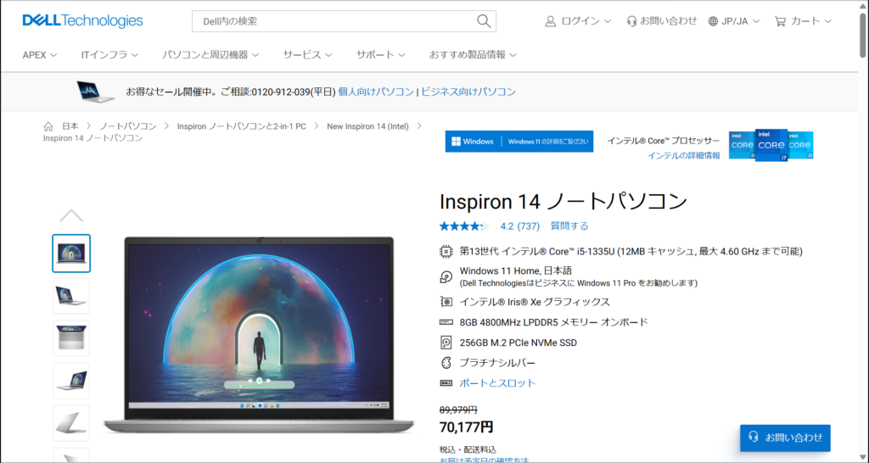Click the processor chip spec icon

coord(446,252)
